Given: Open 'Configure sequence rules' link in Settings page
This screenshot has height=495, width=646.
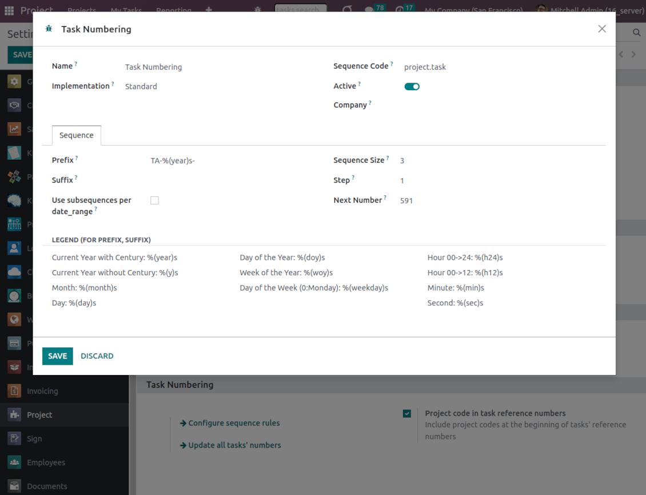Looking at the screenshot, I should point(230,423).
